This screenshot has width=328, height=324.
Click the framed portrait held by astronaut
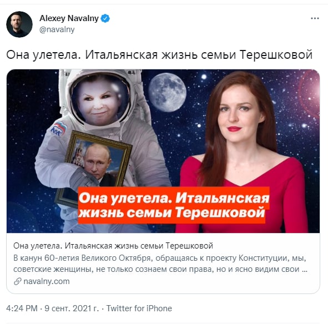(94, 165)
